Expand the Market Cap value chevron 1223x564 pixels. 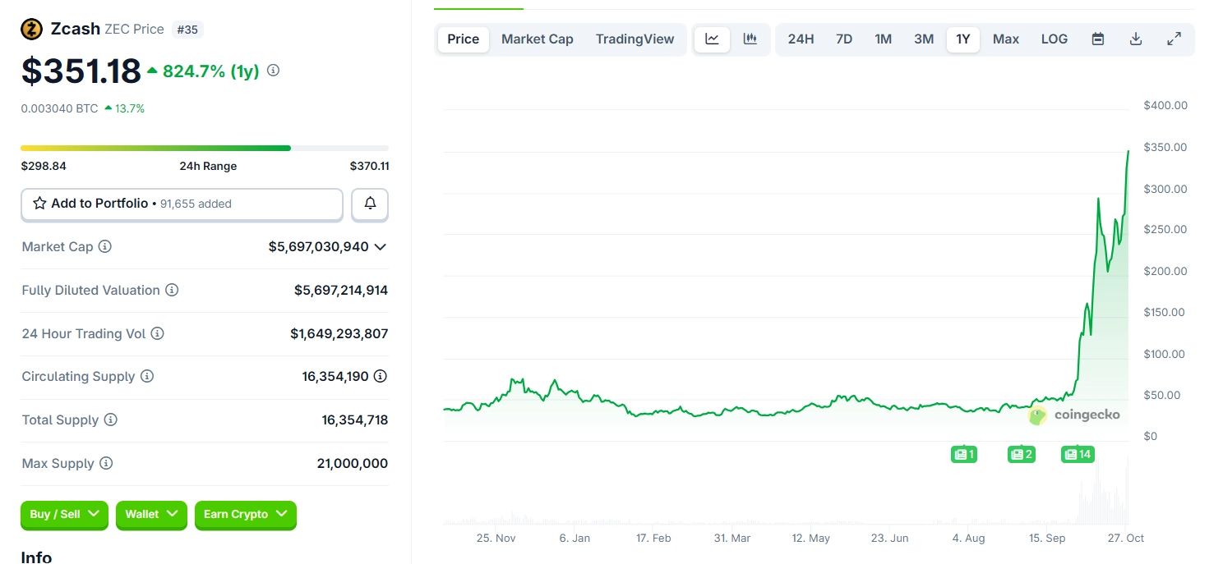coord(380,247)
